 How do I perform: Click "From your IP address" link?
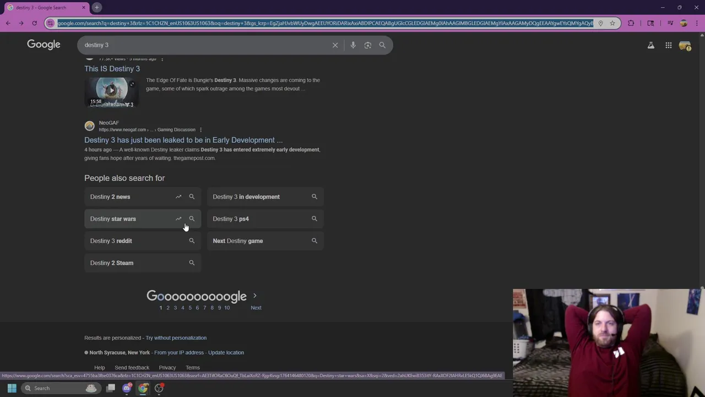(179, 353)
